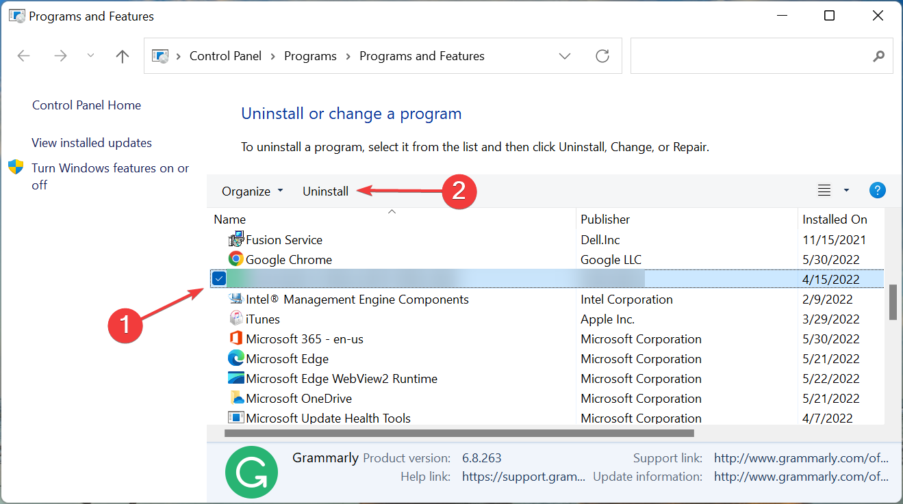Open the address bar history dropdown

(565, 56)
